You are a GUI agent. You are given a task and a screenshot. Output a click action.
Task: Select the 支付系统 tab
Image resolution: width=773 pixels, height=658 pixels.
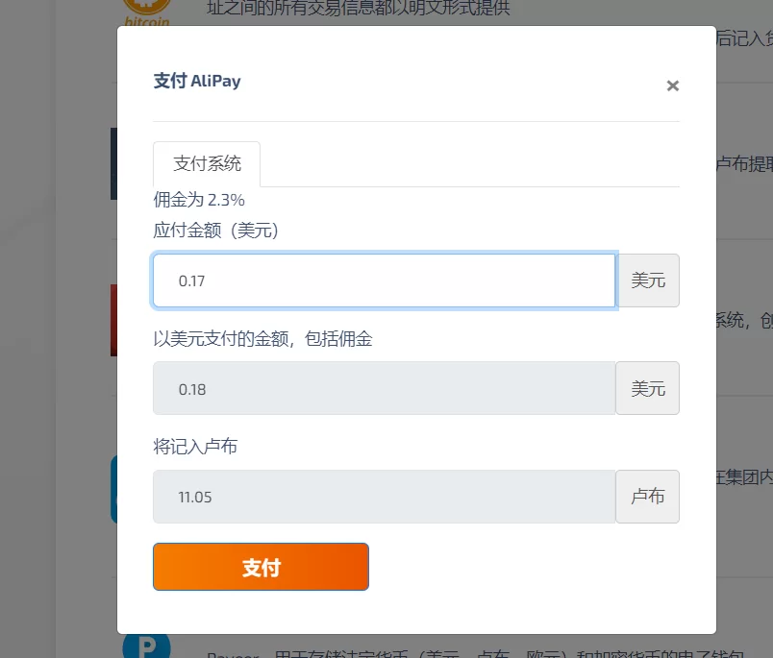(x=207, y=163)
